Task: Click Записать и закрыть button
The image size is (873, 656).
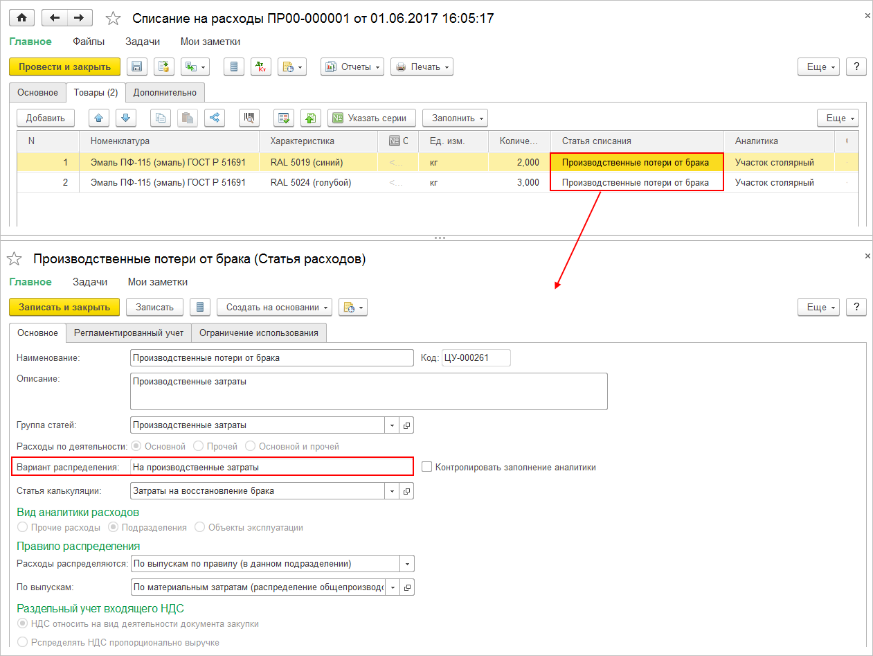Action: (64, 307)
